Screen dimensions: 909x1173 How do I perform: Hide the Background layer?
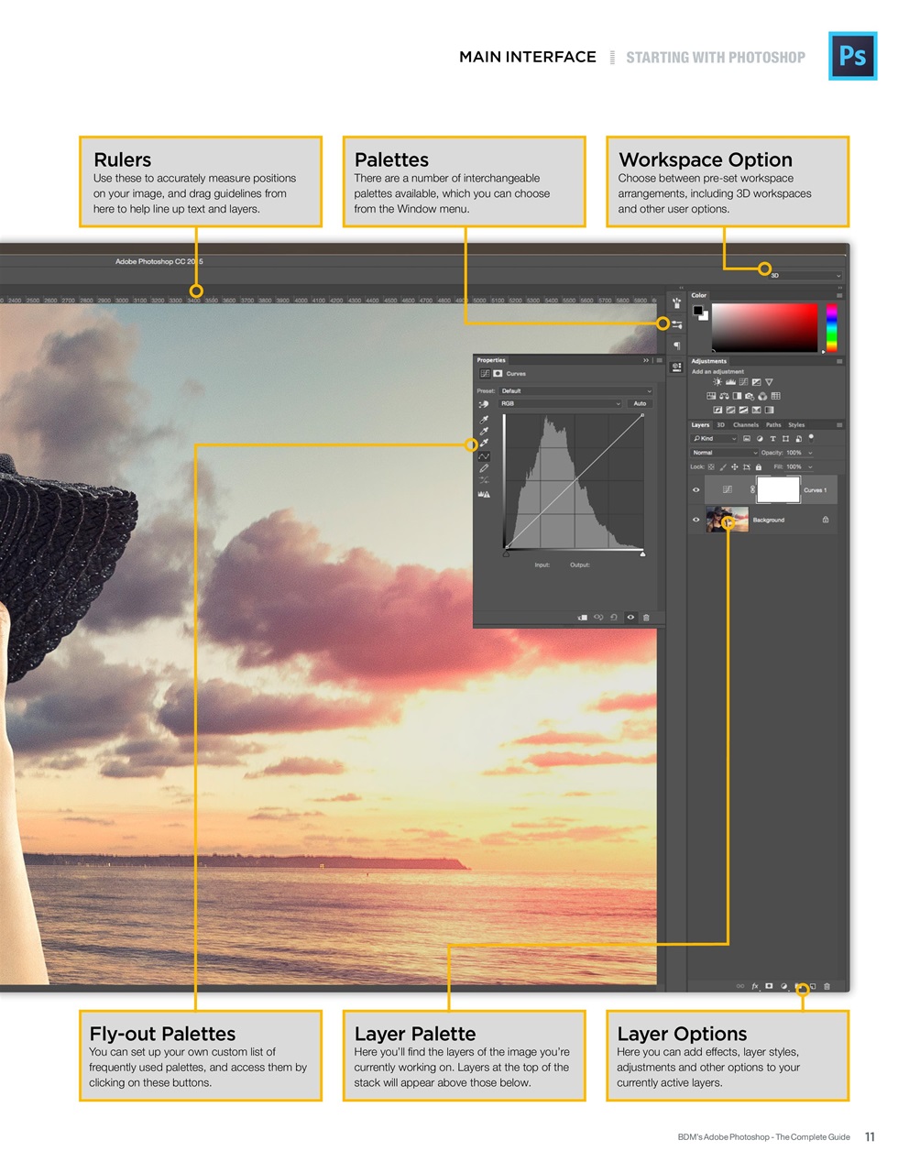695,521
